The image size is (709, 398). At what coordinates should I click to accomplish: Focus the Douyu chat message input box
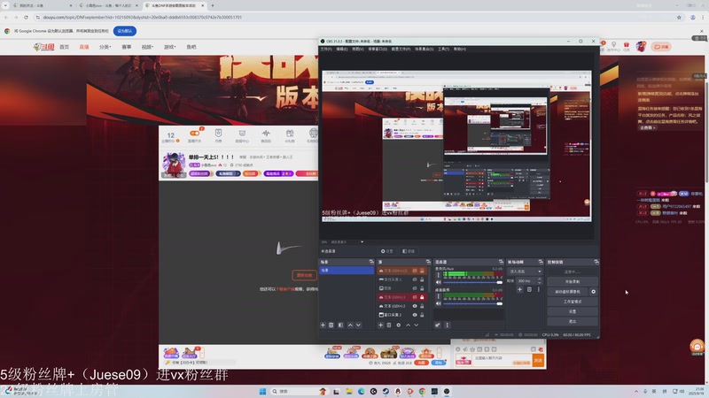tap(502, 359)
